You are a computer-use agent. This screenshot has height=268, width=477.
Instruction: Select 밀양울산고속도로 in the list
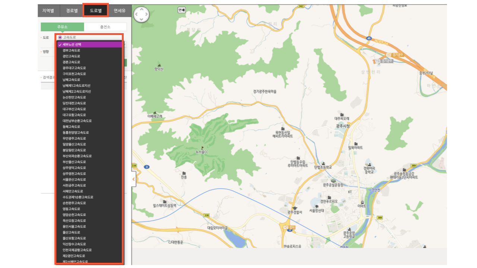89,144
